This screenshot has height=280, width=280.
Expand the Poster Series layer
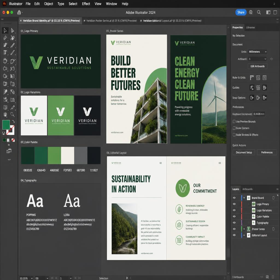click(x=244, y=229)
